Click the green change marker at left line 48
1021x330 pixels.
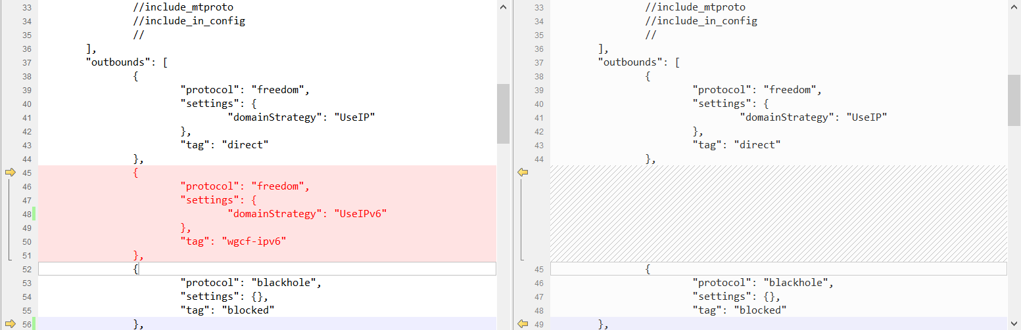point(34,214)
